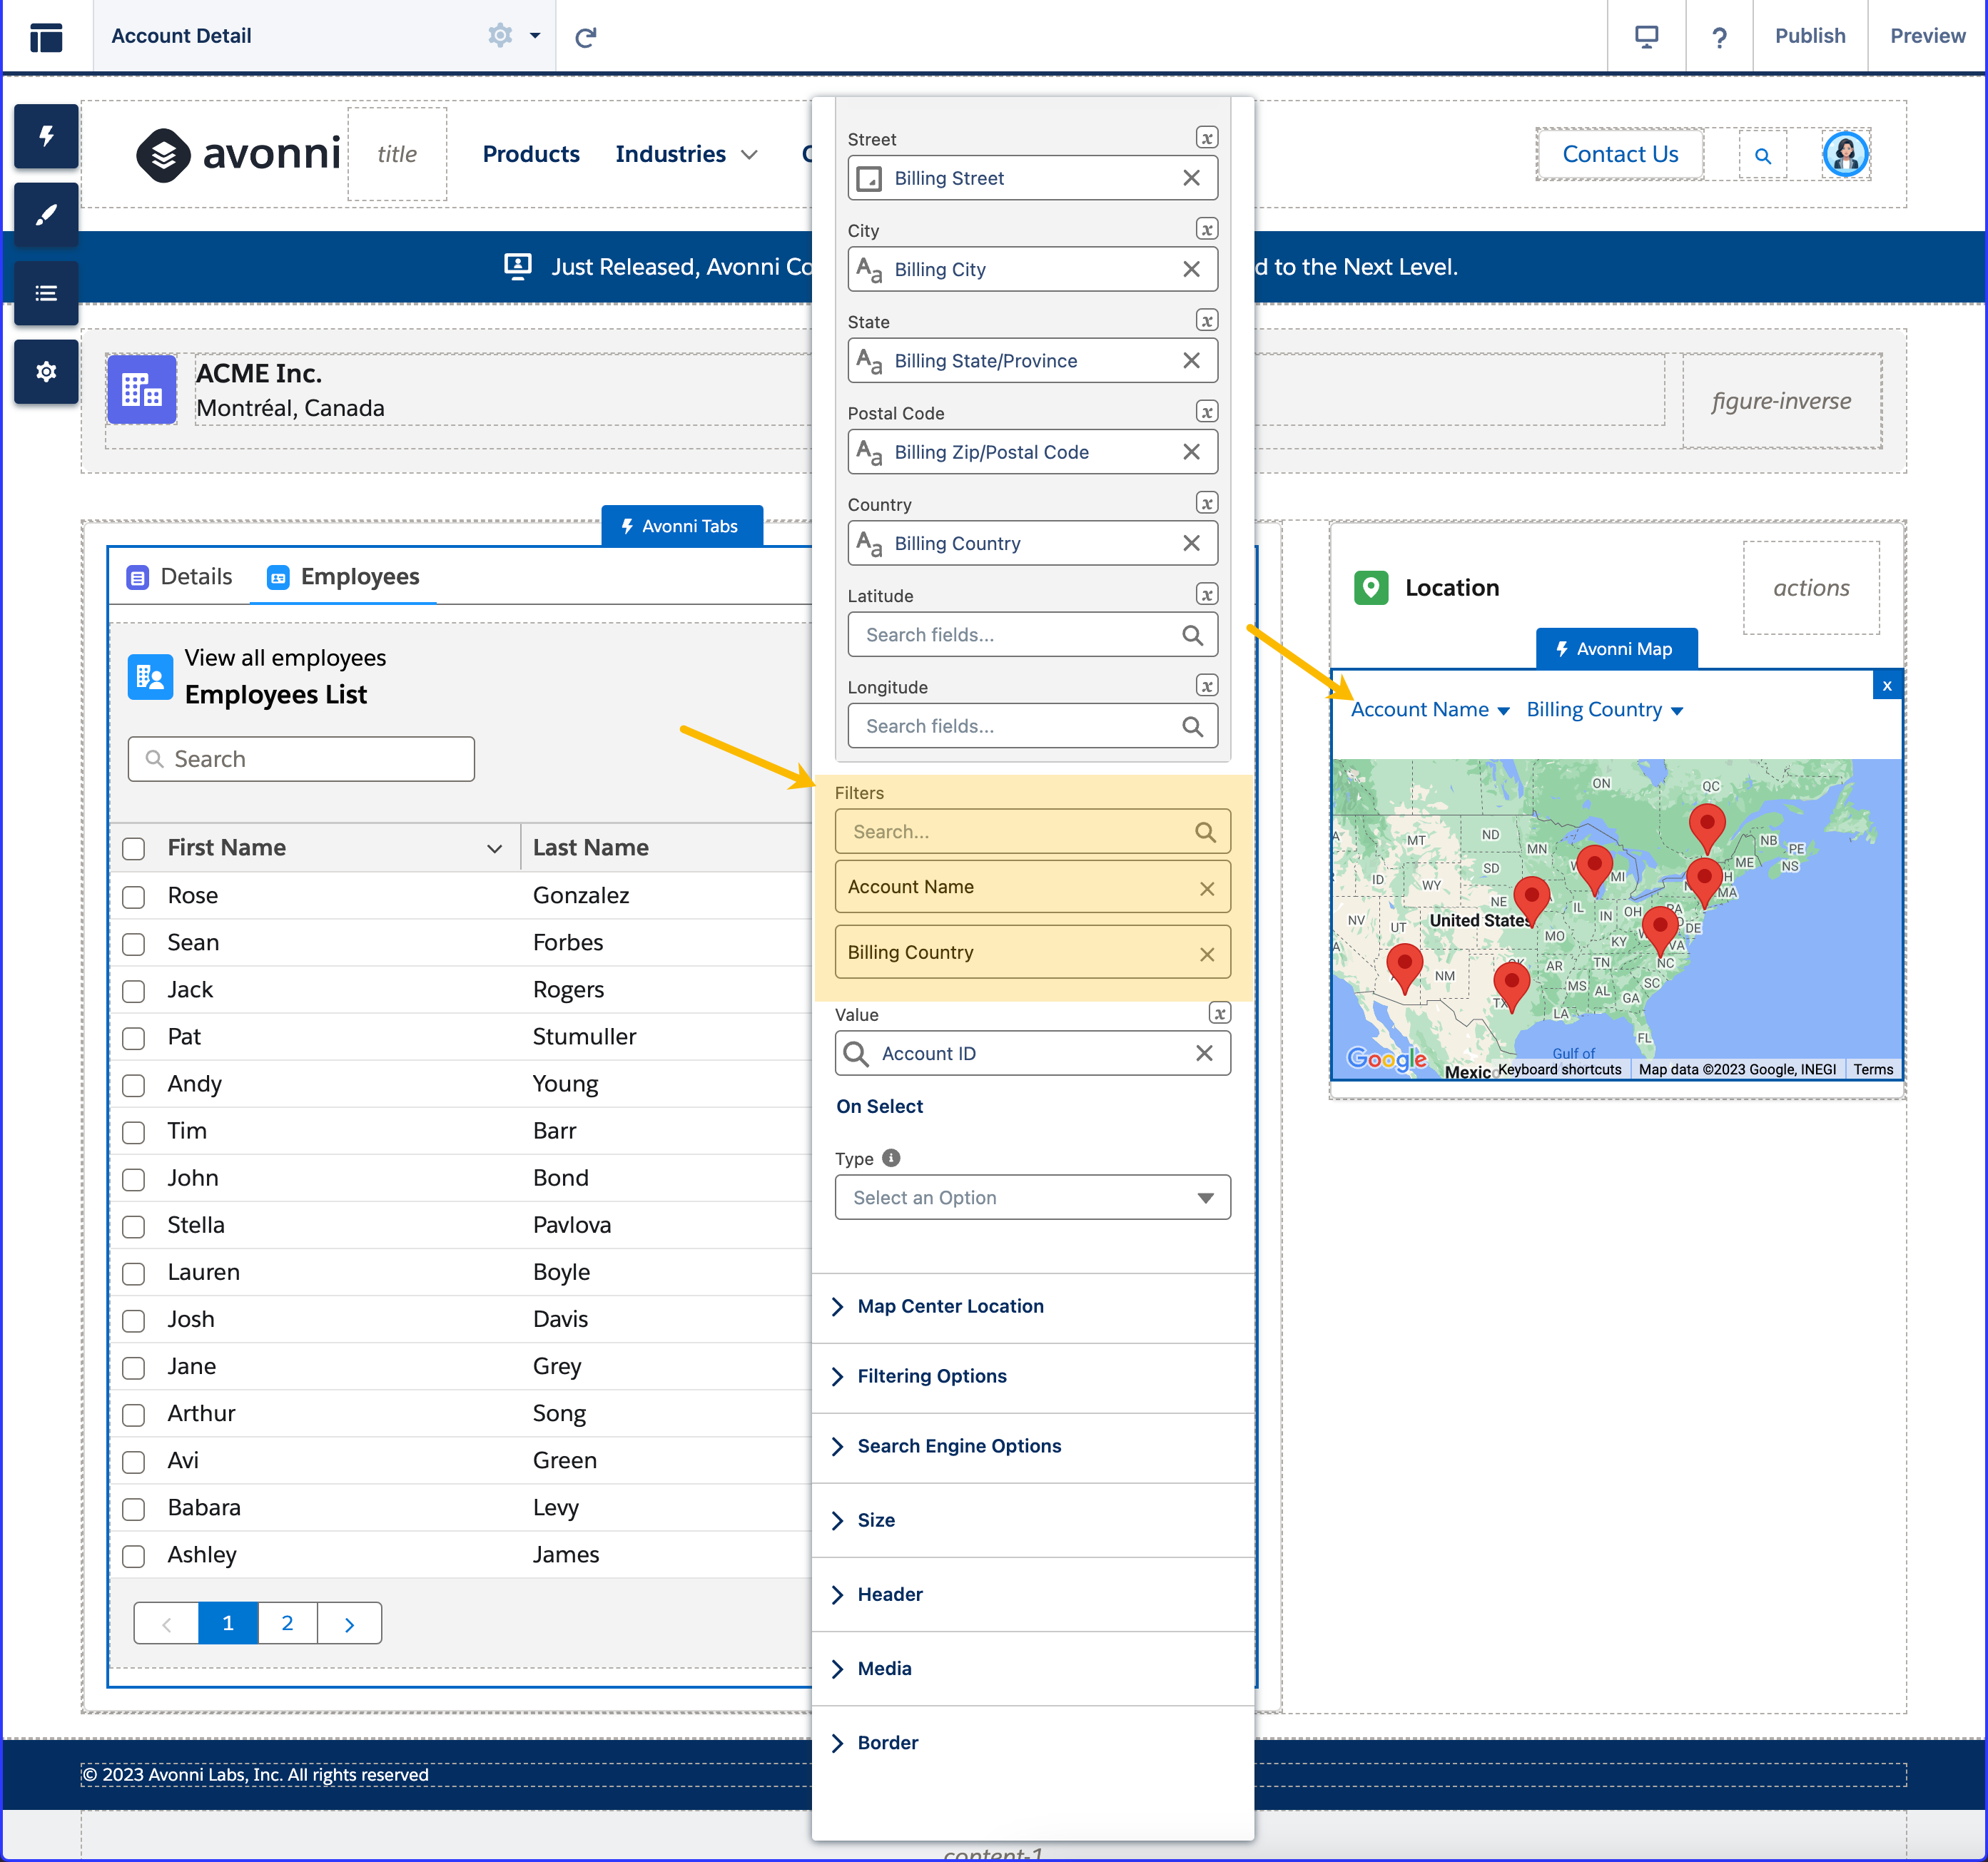This screenshot has width=1988, height=1862.
Task: Open the theme brush icon in sidebar
Action: [x=46, y=215]
